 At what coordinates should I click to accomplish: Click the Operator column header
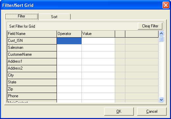click(x=69, y=34)
